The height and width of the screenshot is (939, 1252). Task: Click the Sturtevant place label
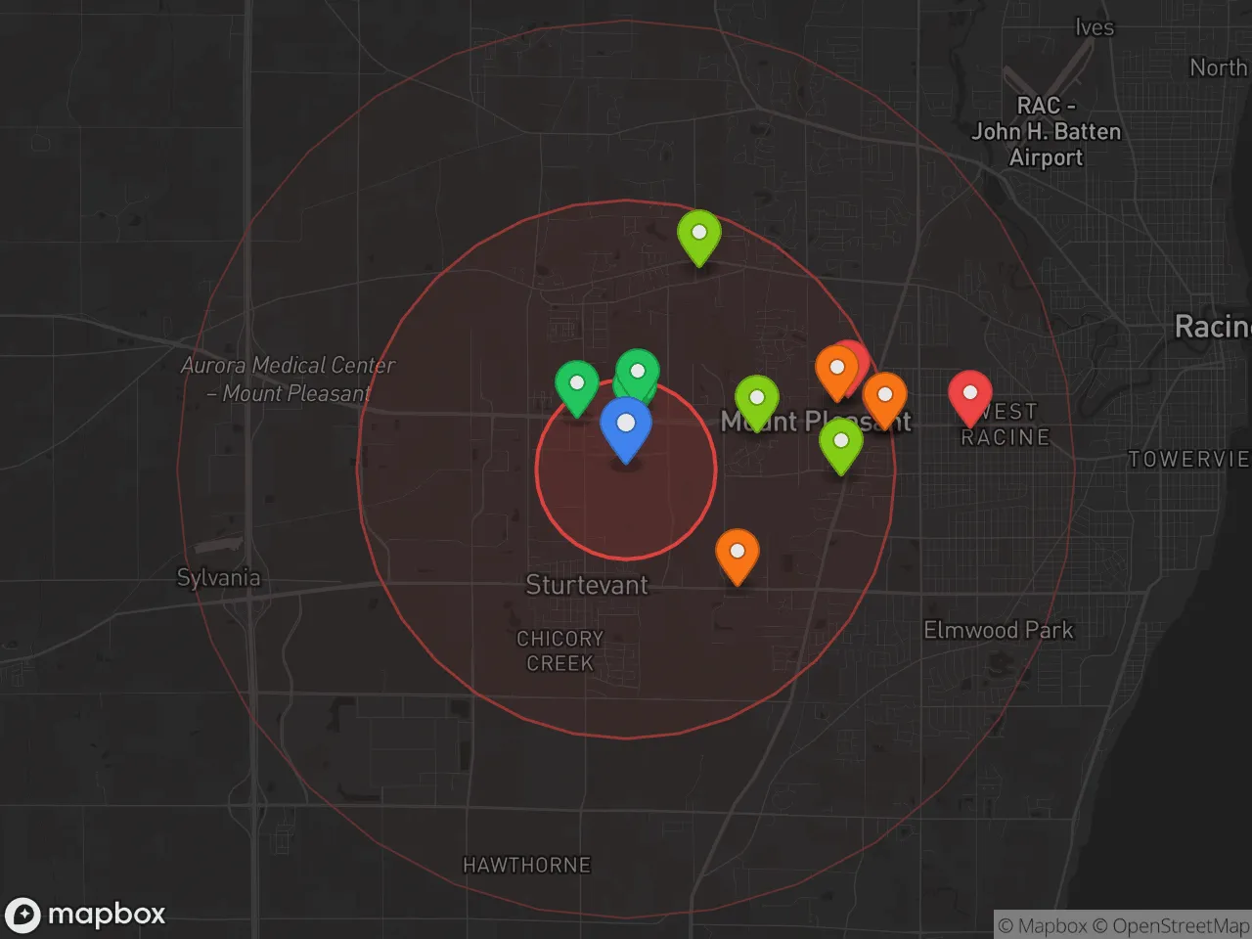pos(587,585)
